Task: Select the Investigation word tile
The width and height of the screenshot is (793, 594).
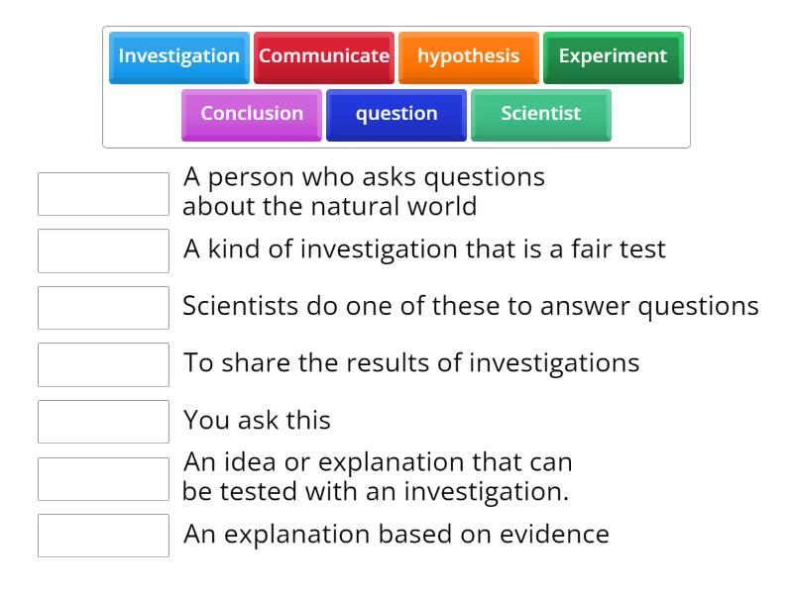Action: [178, 56]
